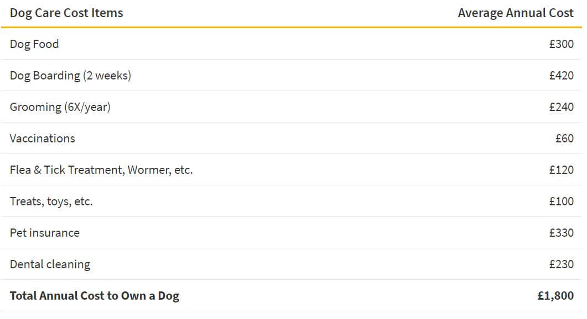The image size is (587, 319).
Task: Select the £330 pet insurance cost
Action: [x=561, y=233]
